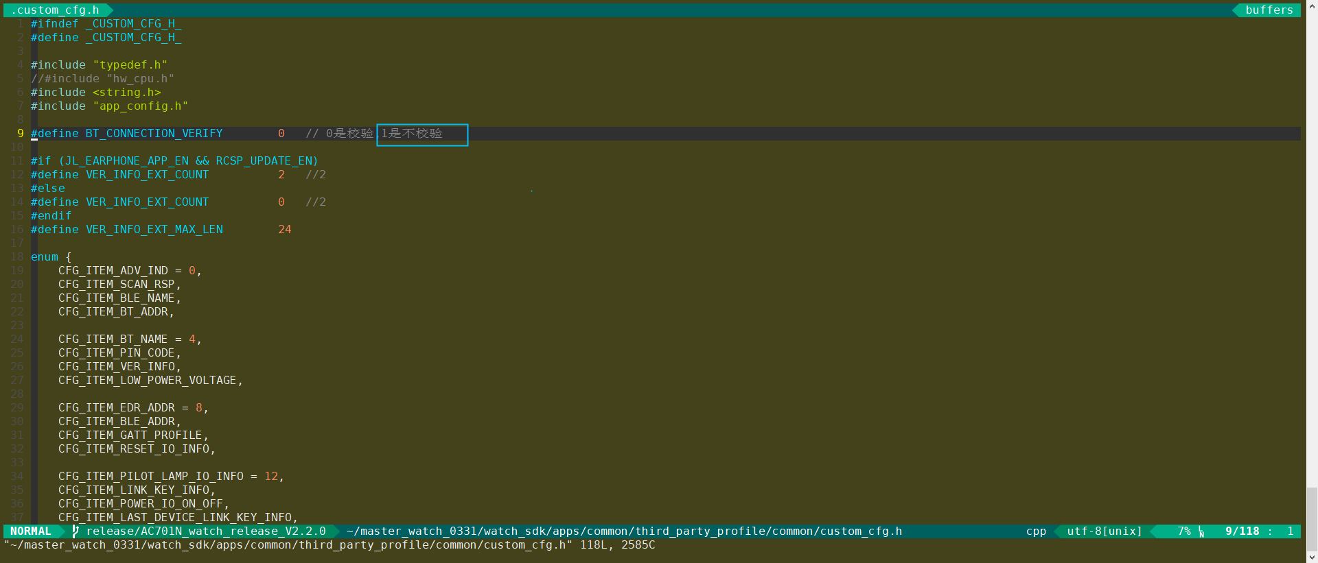Click CFG_ITEM_POWER_IO_ON_OFF enum entry
Viewport: 1318px width, 563px height.
(x=141, y=504)
